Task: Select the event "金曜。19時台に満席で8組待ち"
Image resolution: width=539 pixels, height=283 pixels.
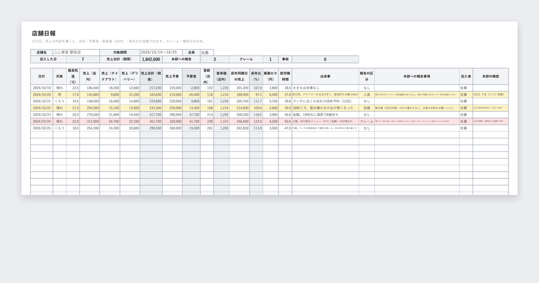Action: pyautogui.click(x=325, y=115)
